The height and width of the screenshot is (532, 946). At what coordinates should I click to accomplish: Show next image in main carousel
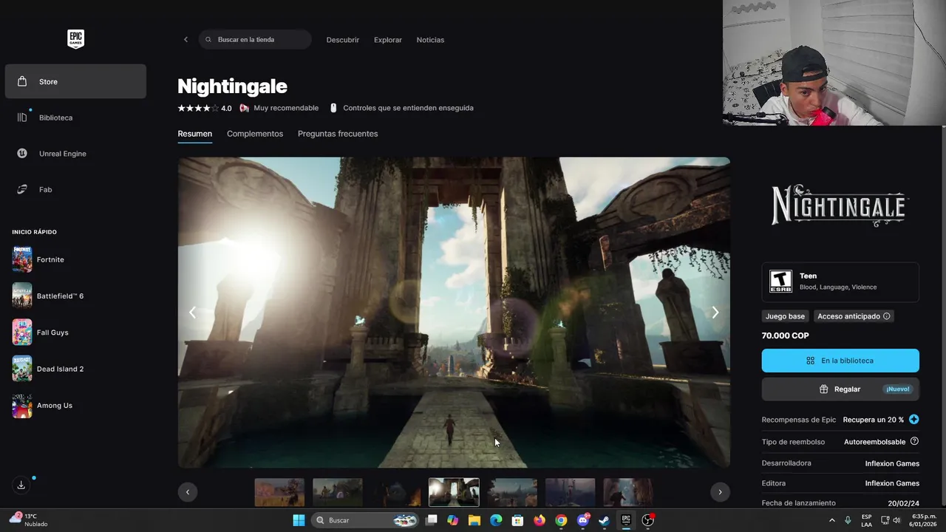click(715, 313)
